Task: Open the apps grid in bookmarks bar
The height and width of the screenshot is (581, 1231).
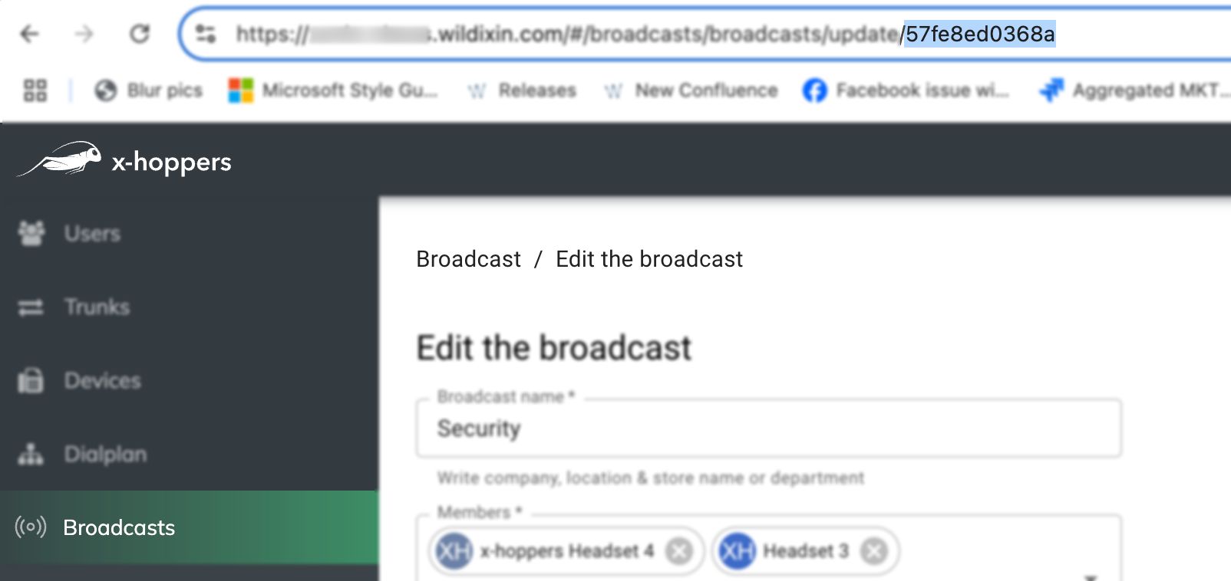Action: [35, 90]
